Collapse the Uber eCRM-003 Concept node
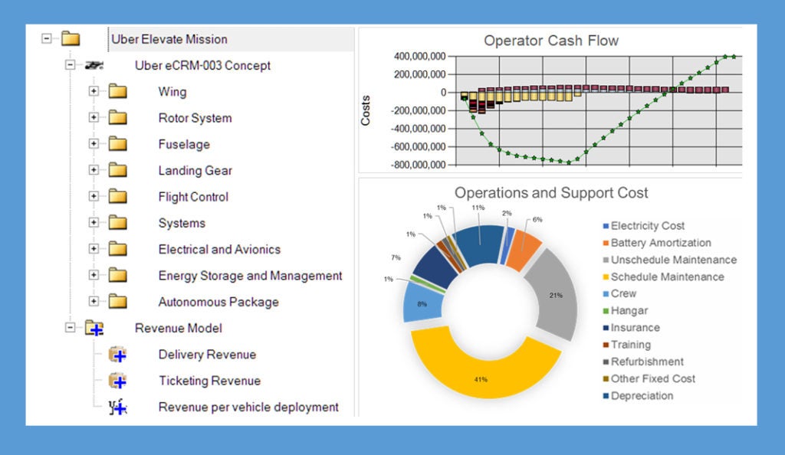Viewport: 785px width, 455px height. coord(70,65)
